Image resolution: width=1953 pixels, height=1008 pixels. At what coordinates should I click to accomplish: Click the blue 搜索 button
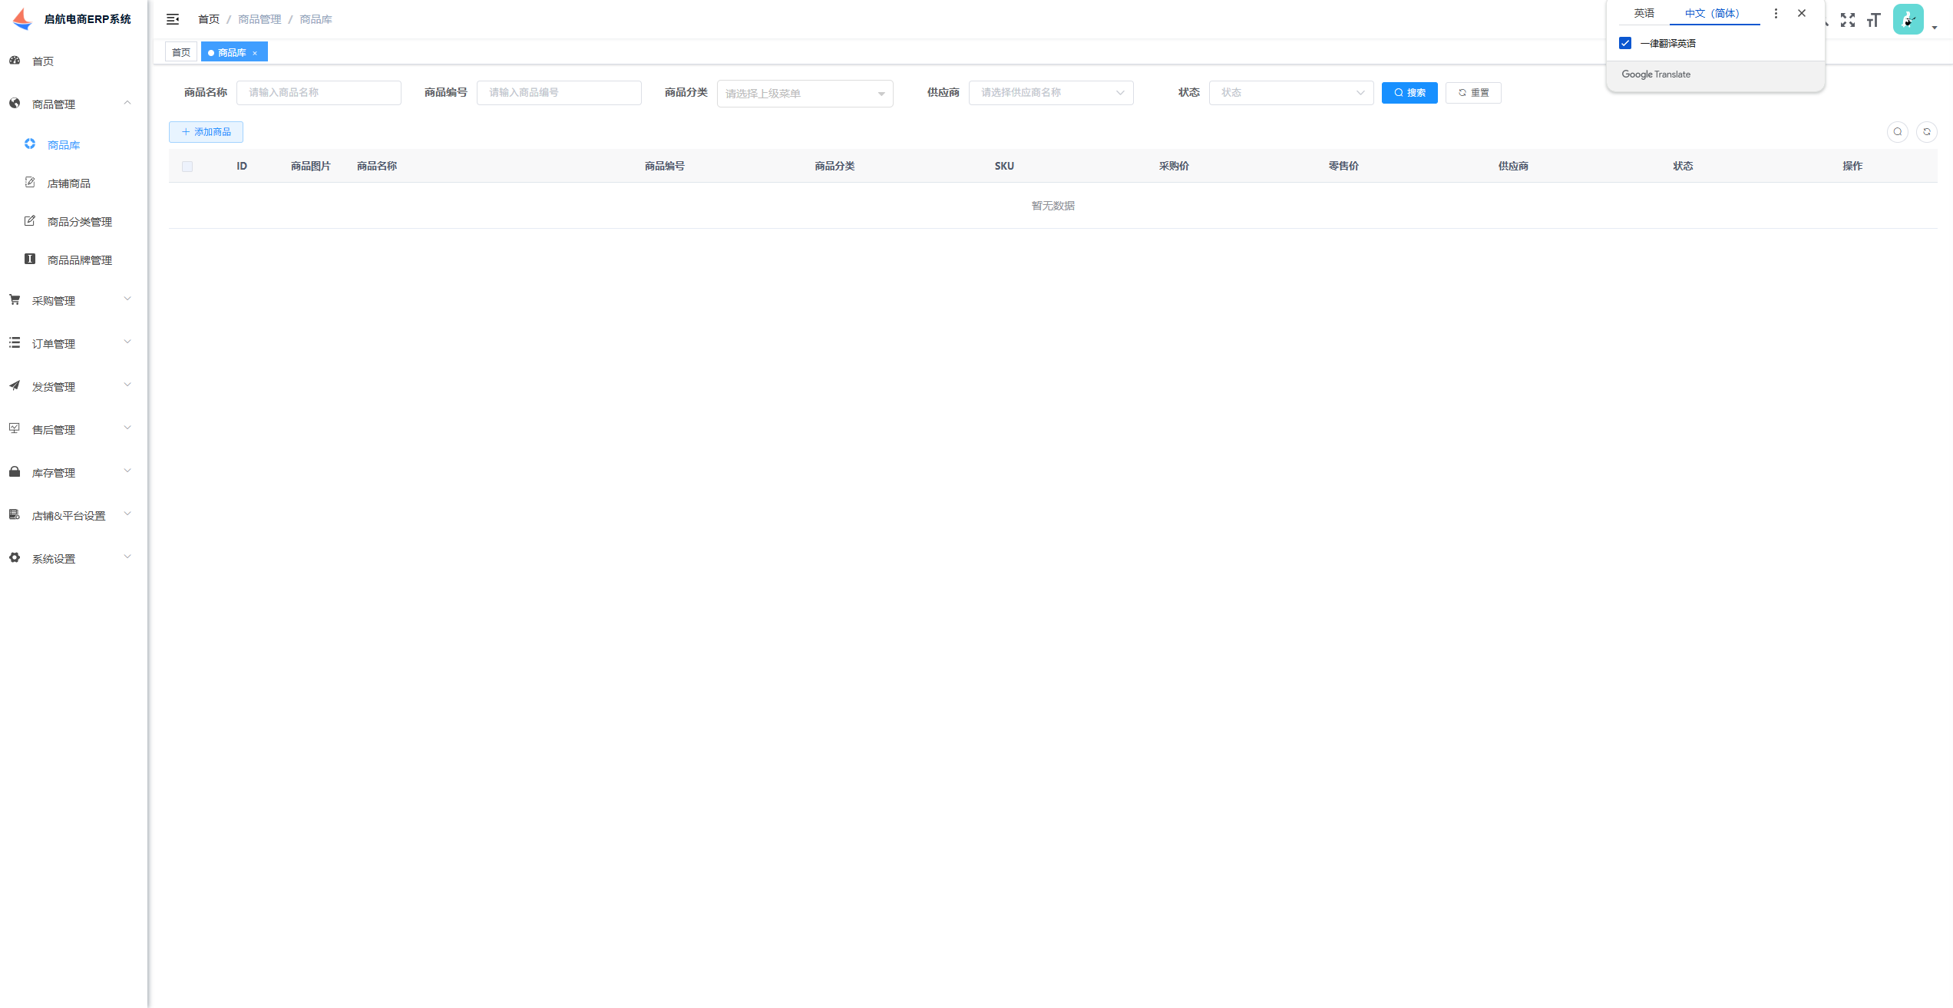click(1409, 93)
